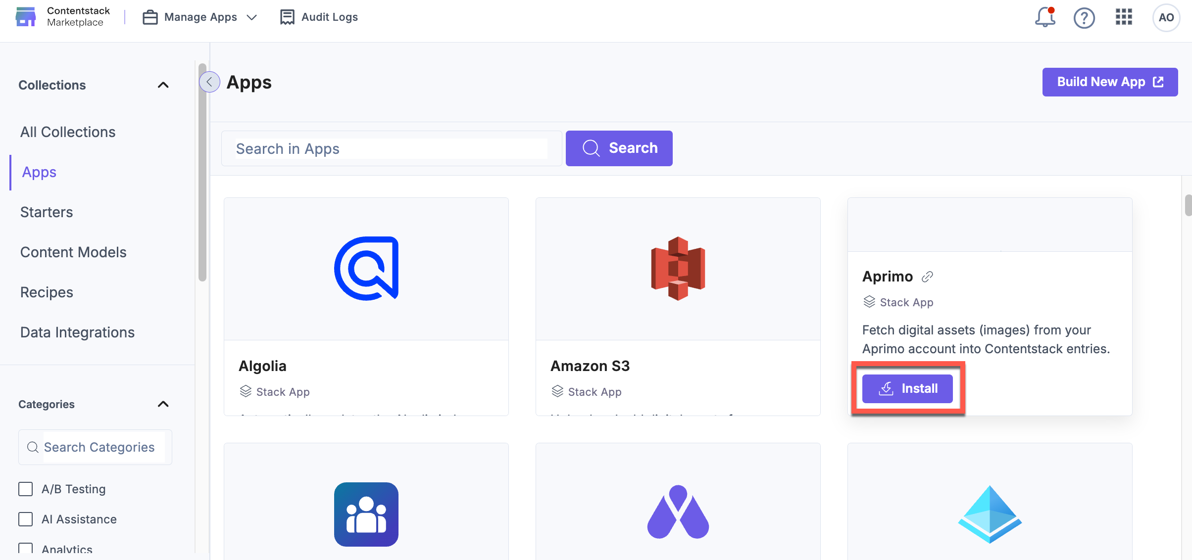Click the Aprimo app title
Viewport: 1192px width, 560px height.
tap(888, 277)
